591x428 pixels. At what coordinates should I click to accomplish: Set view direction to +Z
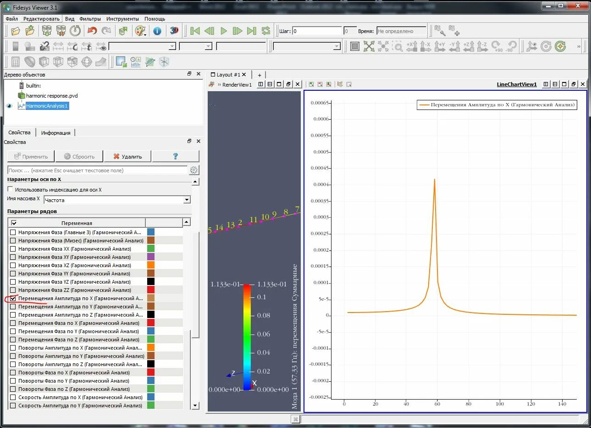pyautogui.click(x=469, y=46)
